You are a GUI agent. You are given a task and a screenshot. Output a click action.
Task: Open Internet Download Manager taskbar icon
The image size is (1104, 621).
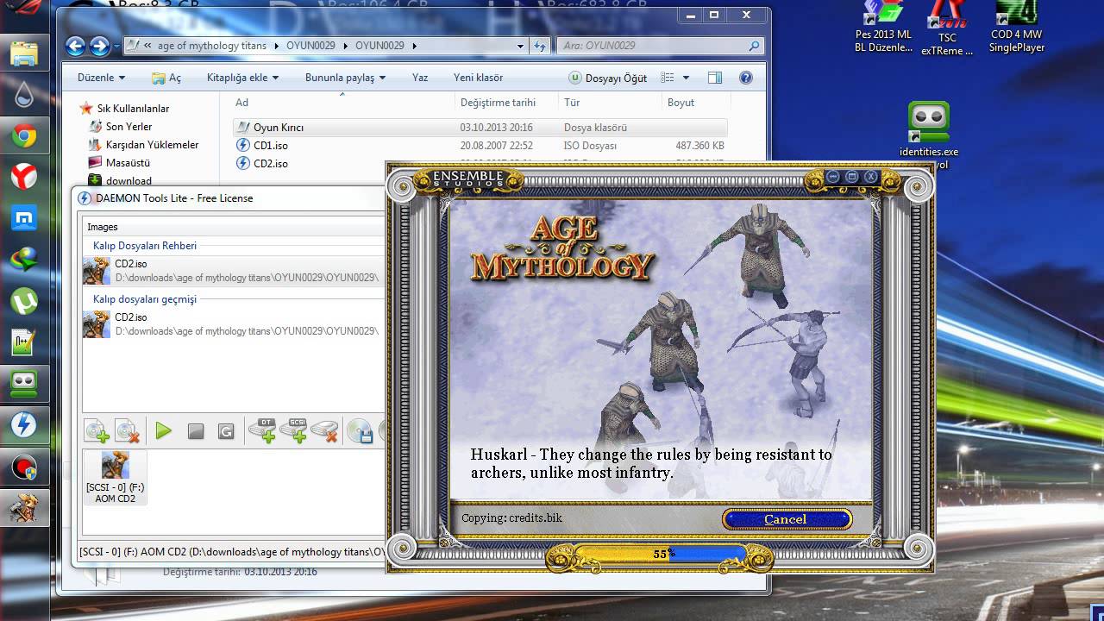[x=23, y=260]
